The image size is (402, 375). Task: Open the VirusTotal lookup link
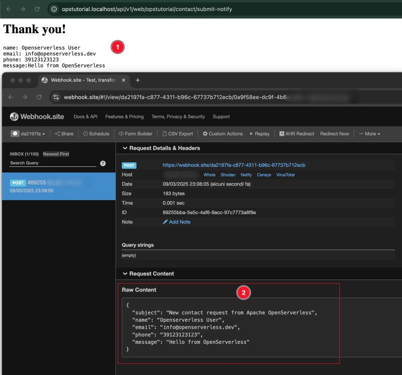pos(286,174)
